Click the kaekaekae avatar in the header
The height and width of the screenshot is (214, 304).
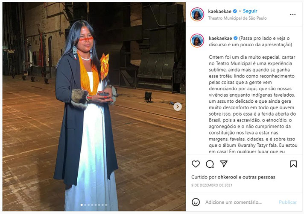click(x=197, y=15)
